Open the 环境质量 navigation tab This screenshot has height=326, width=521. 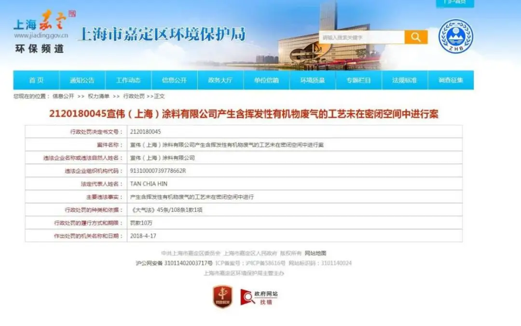tap(313, 80)
